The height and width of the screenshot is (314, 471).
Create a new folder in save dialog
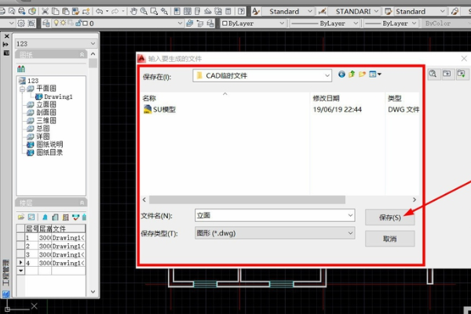click(363, 75)
